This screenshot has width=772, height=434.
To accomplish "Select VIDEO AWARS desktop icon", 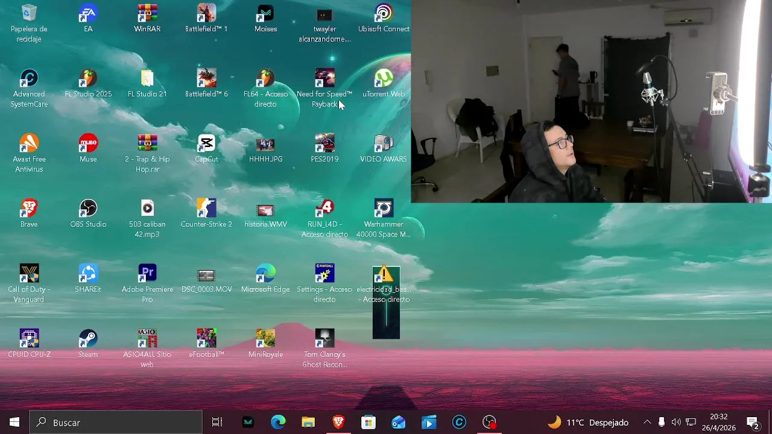I will [384, 148].
